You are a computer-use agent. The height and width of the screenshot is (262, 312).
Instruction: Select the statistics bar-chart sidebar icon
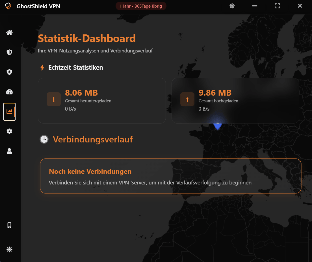[x=9, y=111]
